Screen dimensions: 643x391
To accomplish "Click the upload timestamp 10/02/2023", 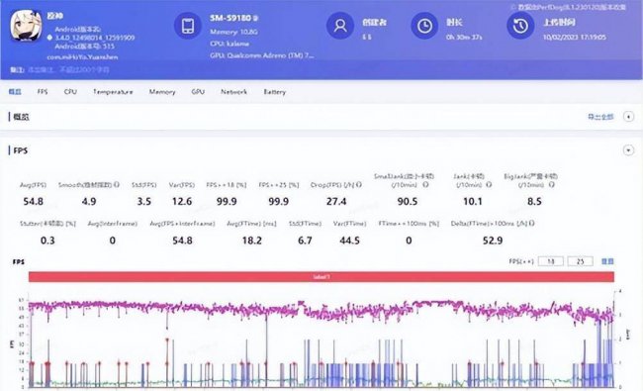I will click(574, 37).
